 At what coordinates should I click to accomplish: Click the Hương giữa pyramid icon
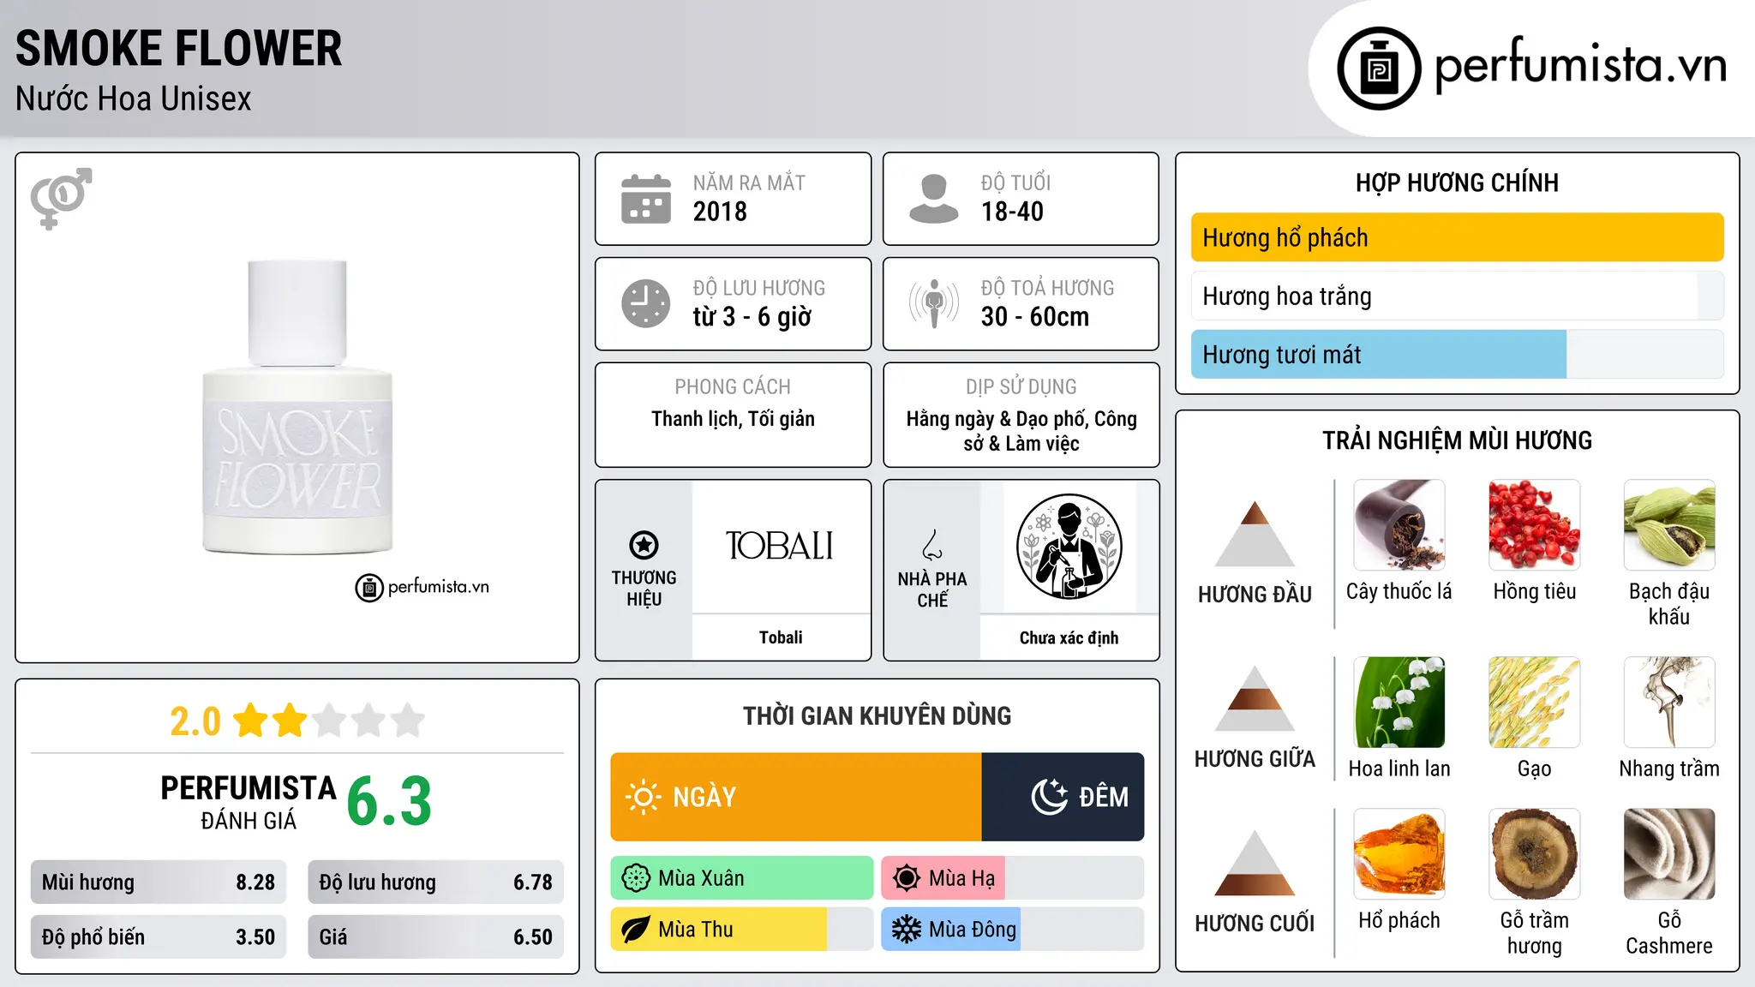click(1255, 698)
